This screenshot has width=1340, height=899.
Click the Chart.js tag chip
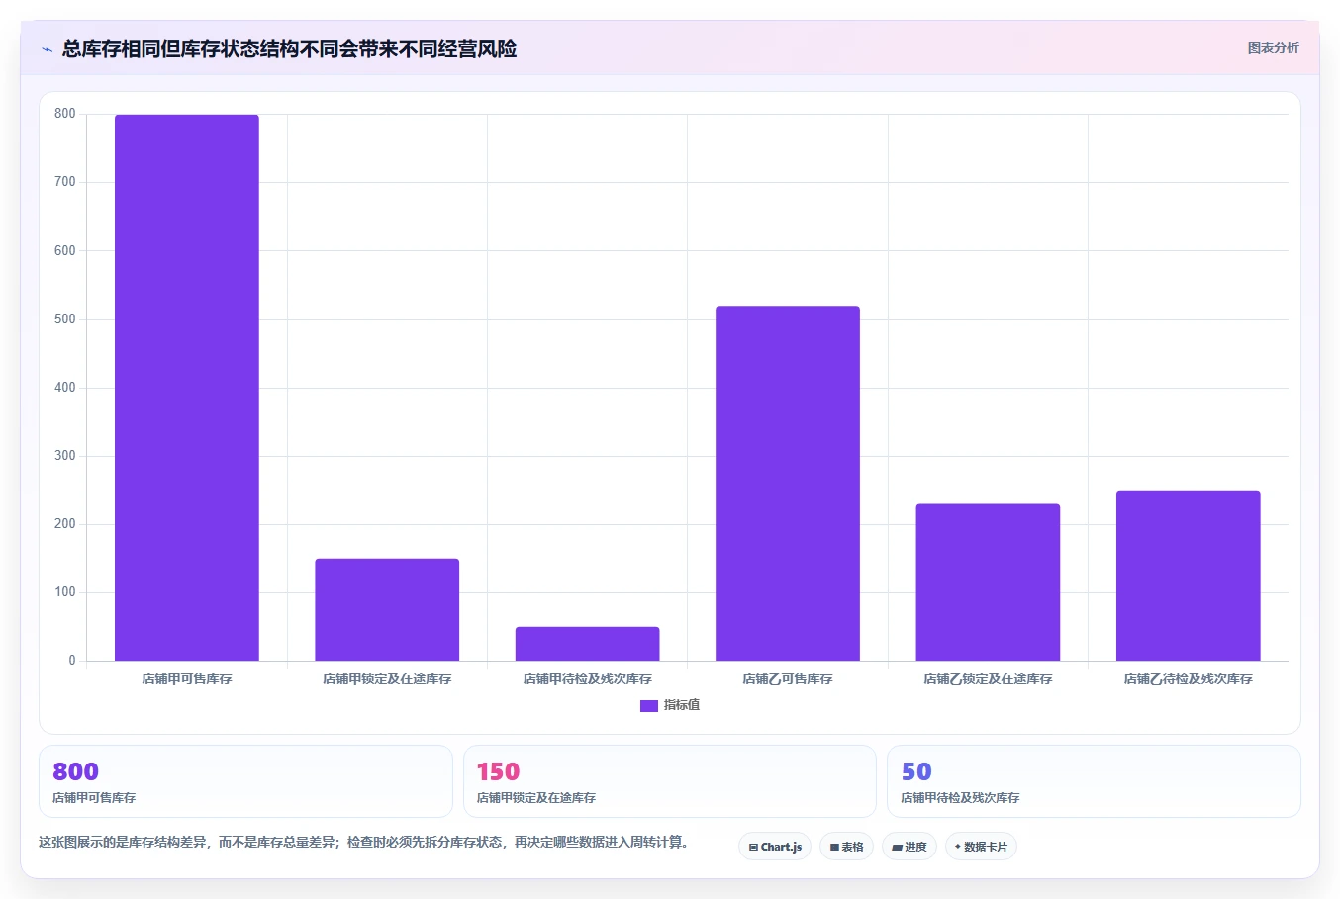(x=775, y=847)
